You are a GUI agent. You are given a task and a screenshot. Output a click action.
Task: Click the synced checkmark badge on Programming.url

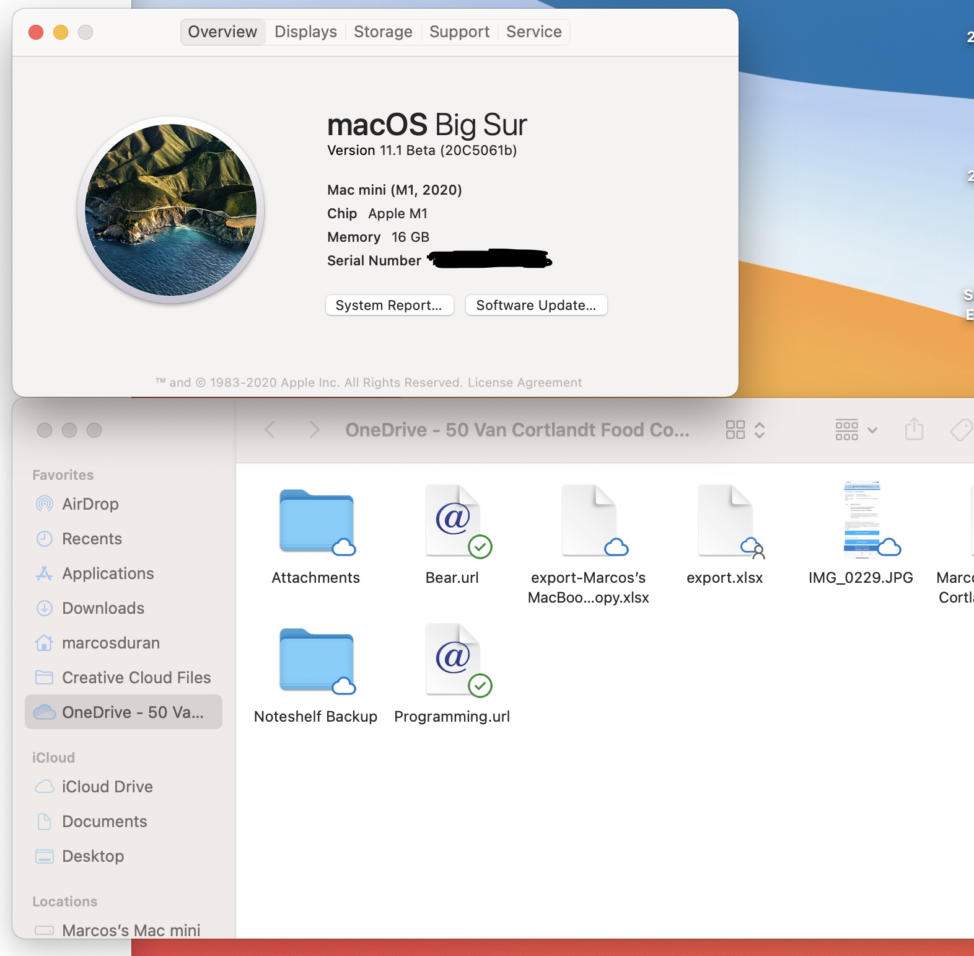[480, 686]
